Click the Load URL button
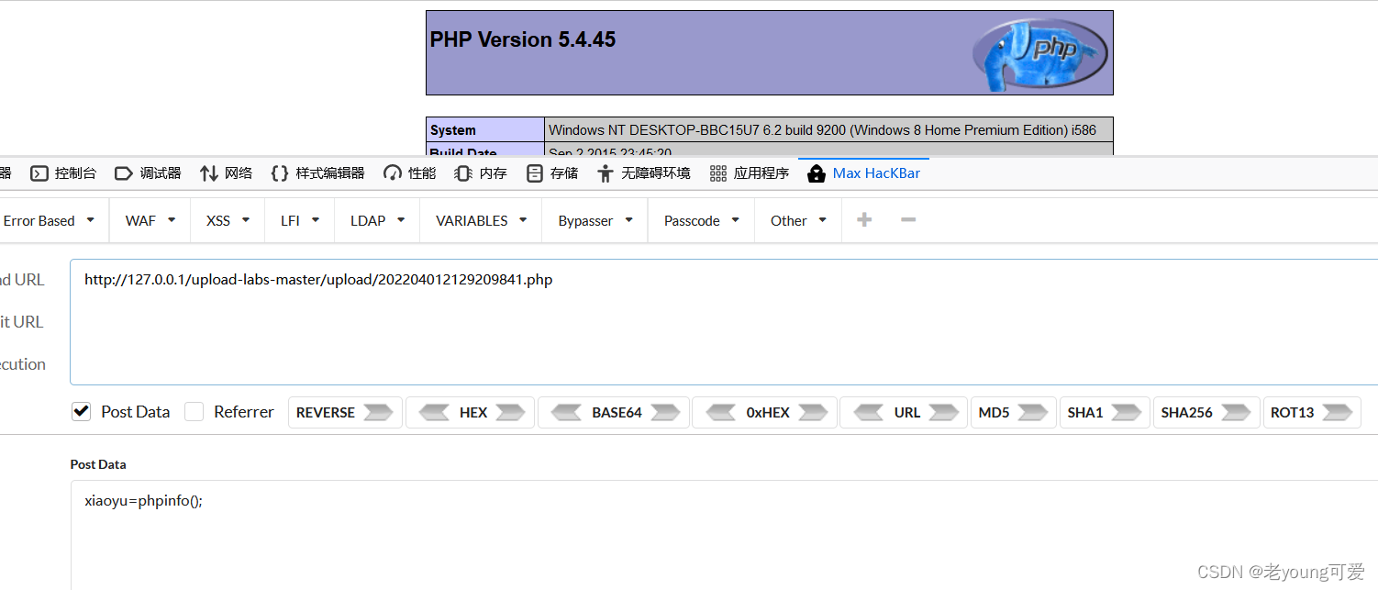1378x590 pixels. (x=22, y=280)
